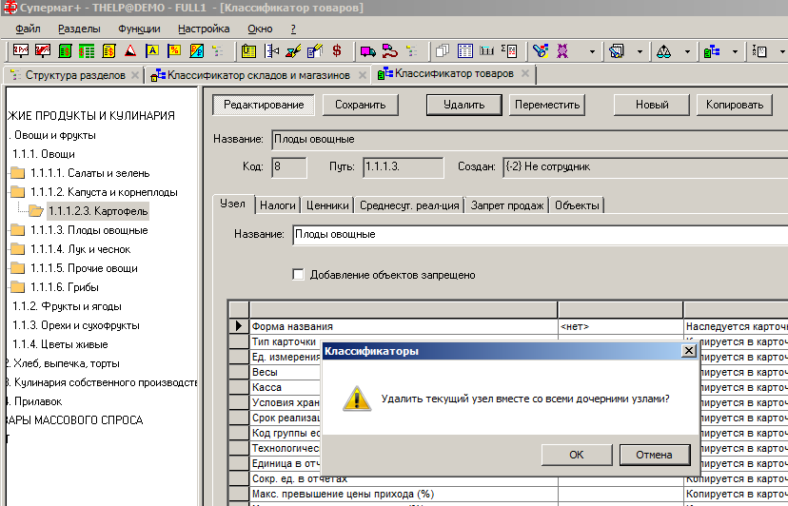Click the yellow flag with letter A icon
The image size is (788, 506).
[x=152, y=50]
